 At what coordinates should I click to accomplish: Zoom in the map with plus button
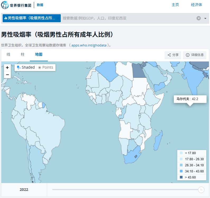click(7, 68)
